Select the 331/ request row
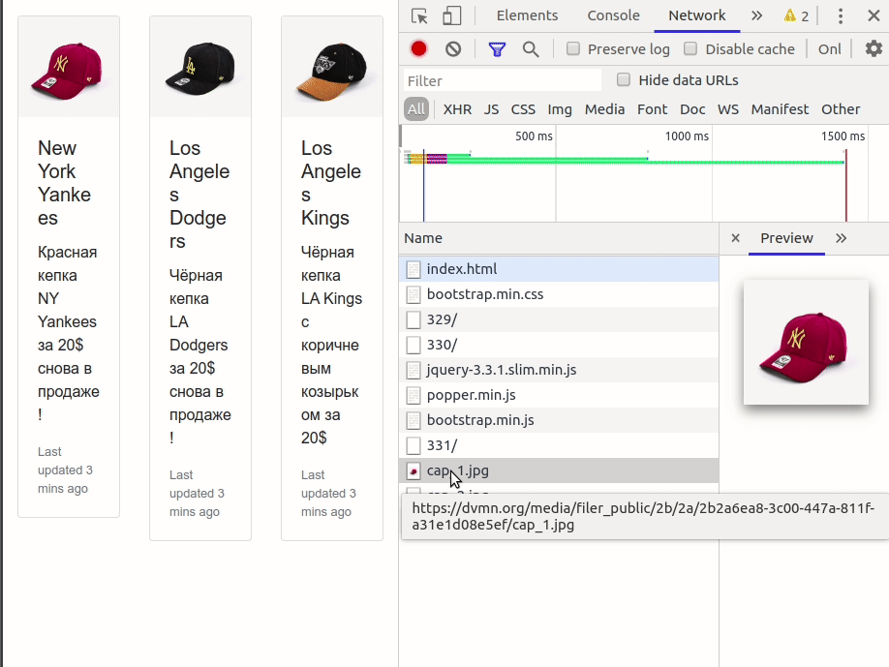The height and width of the screenshot is (667, 889). point(559,445)
